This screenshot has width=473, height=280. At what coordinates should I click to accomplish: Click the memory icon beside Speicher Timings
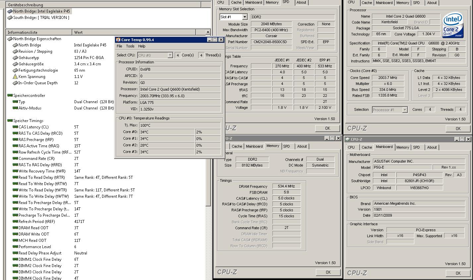tap(10, 121)
